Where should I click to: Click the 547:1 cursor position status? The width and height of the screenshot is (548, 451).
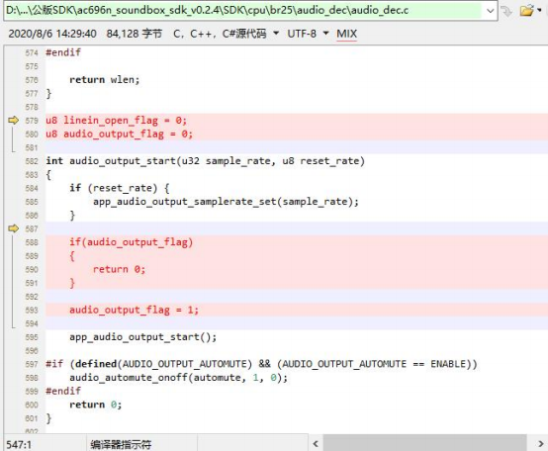click(19, 444)
